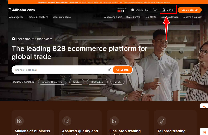This screenshot has width=208, height=135.
Task: Click the Millions of business offerings heading
Action: coord(32,132)
